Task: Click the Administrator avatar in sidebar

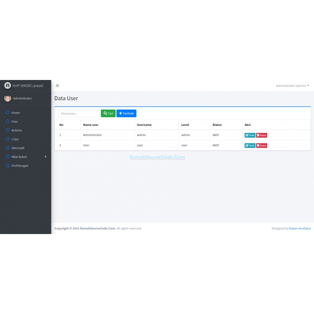Action: click(8, 98)
